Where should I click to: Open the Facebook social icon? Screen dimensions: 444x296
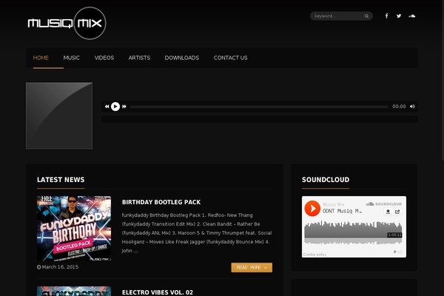386,16
